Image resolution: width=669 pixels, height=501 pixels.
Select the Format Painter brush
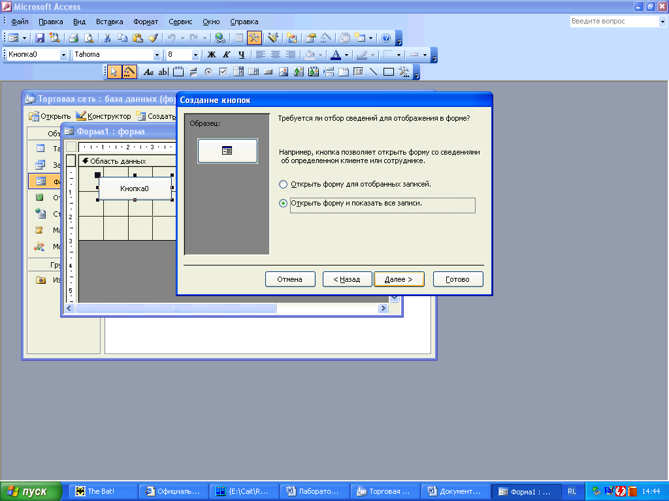(153, 38)
